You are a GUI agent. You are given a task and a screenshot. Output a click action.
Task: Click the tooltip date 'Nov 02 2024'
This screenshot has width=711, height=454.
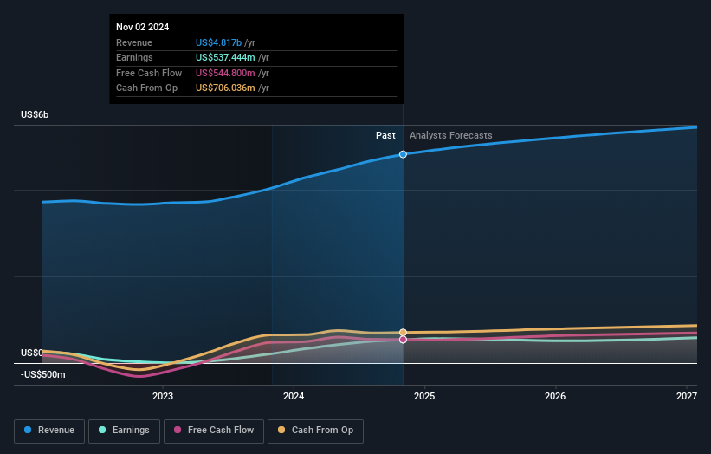(142, 27)
